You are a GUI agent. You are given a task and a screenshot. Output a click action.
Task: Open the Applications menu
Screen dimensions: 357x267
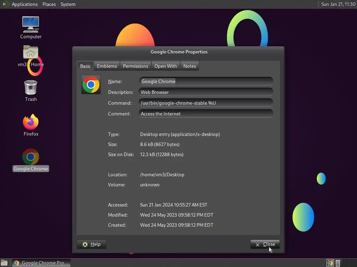click(25, 4)
